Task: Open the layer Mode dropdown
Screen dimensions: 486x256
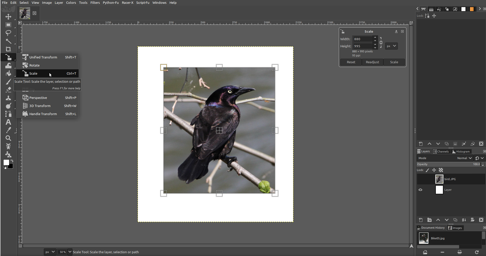Action: click(x=445, y=158)
